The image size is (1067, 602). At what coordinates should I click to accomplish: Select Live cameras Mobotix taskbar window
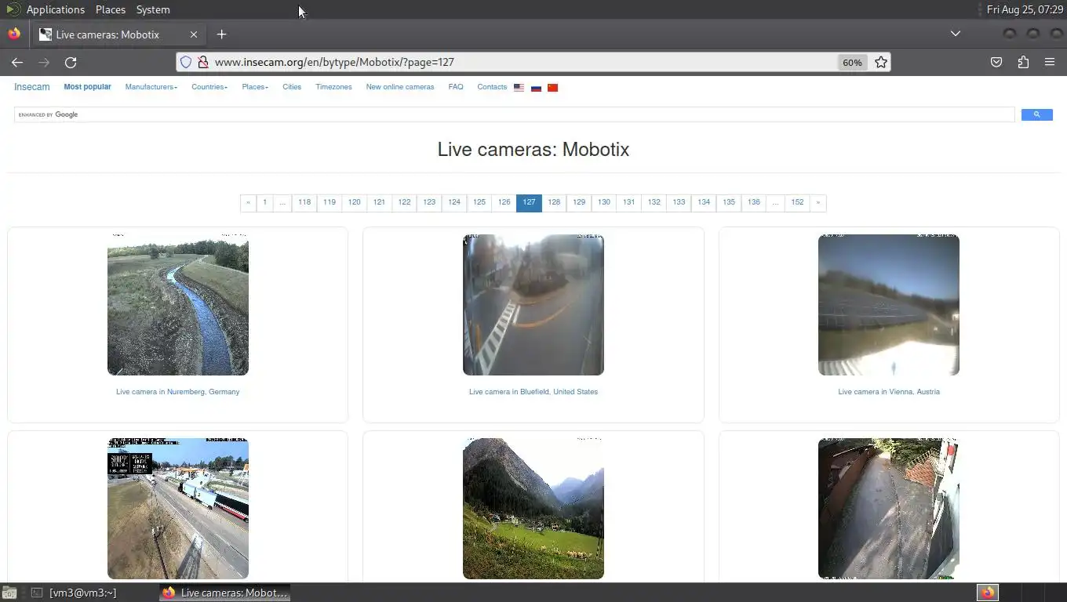pos(224,593)
